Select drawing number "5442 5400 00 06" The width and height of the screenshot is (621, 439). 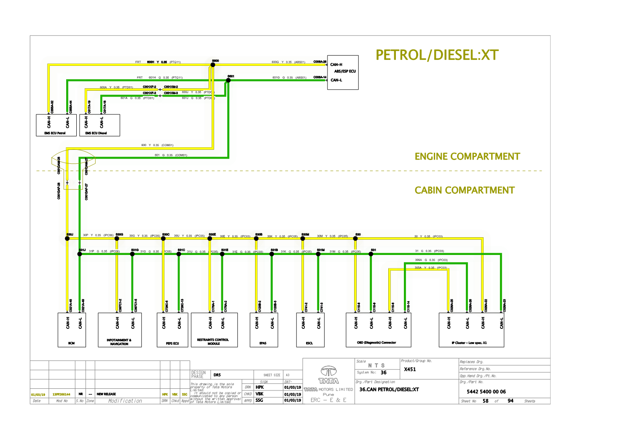click(x=486, y=392)
